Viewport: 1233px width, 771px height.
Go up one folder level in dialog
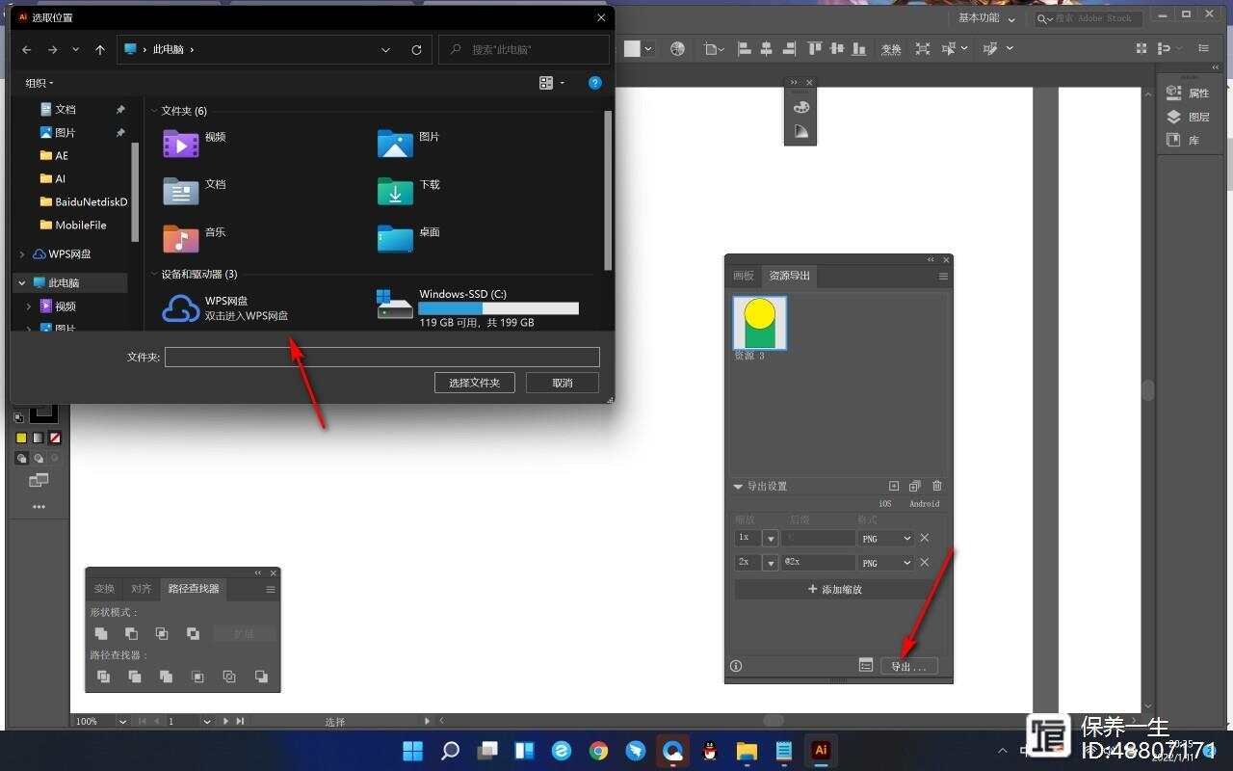click(100, 49)
